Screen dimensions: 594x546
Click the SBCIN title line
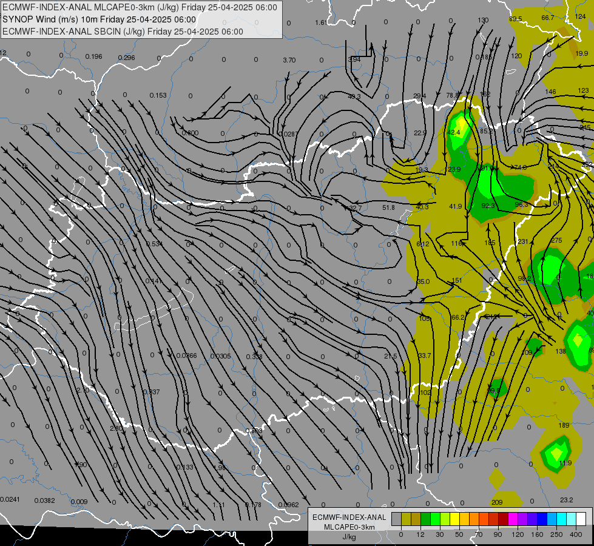pos(123,32)
